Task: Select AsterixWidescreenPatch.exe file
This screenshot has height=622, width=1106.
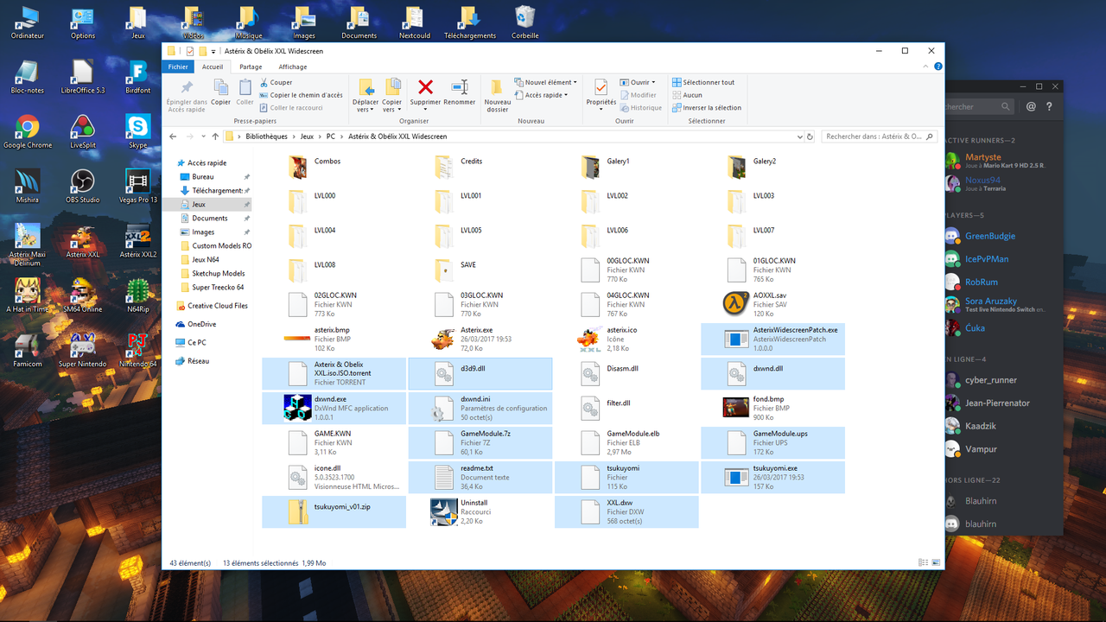Action: (x=773, y=339)
